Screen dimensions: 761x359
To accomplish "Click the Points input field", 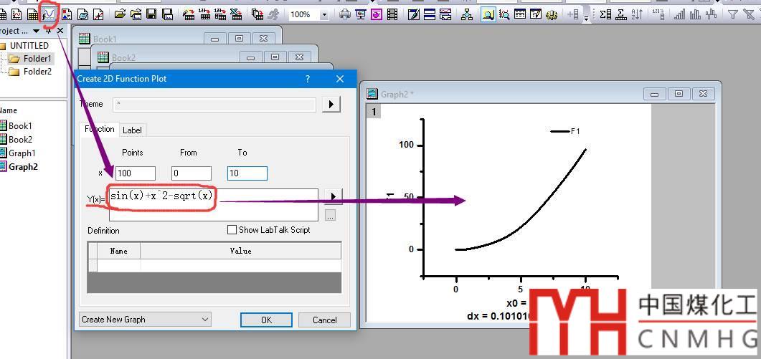I will pyautogui.click(x=135, y=173).
